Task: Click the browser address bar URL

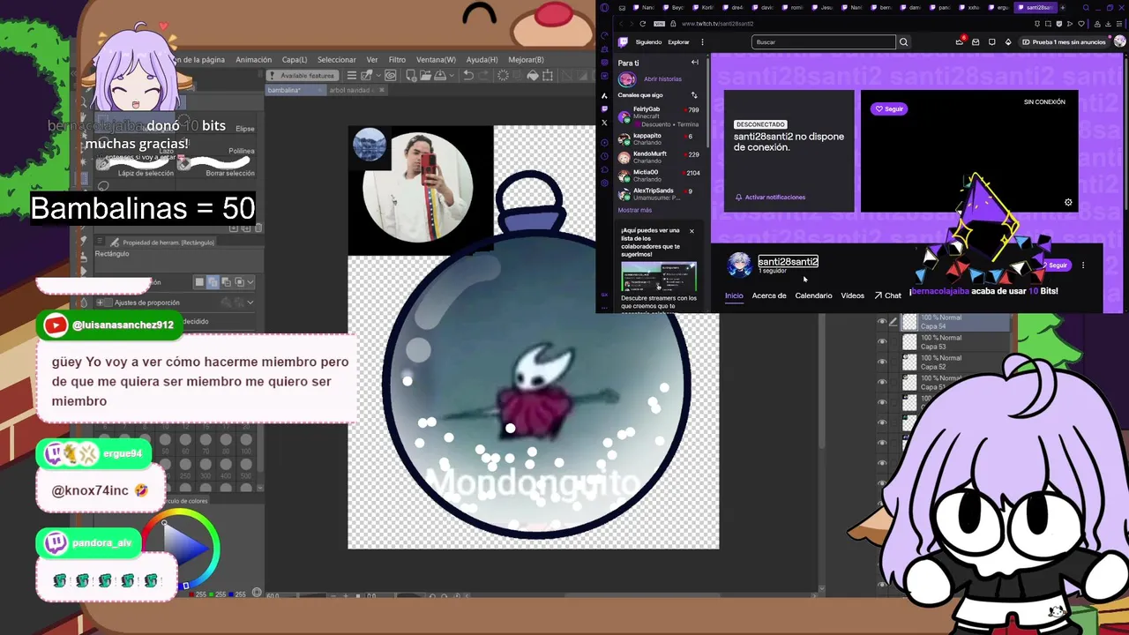Action: pyautogui.click(x=717, y=24)
